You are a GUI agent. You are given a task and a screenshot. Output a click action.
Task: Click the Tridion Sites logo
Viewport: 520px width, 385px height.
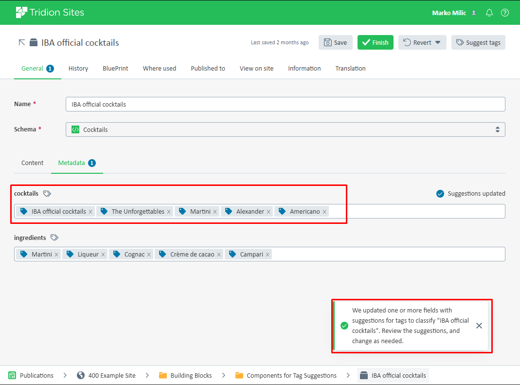(50, 13)
